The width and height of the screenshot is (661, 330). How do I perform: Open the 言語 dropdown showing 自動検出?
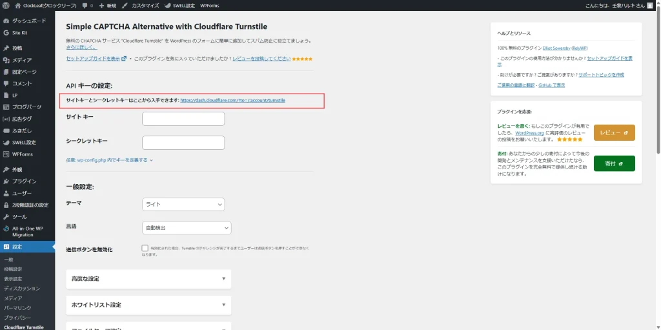click(186, 227)
